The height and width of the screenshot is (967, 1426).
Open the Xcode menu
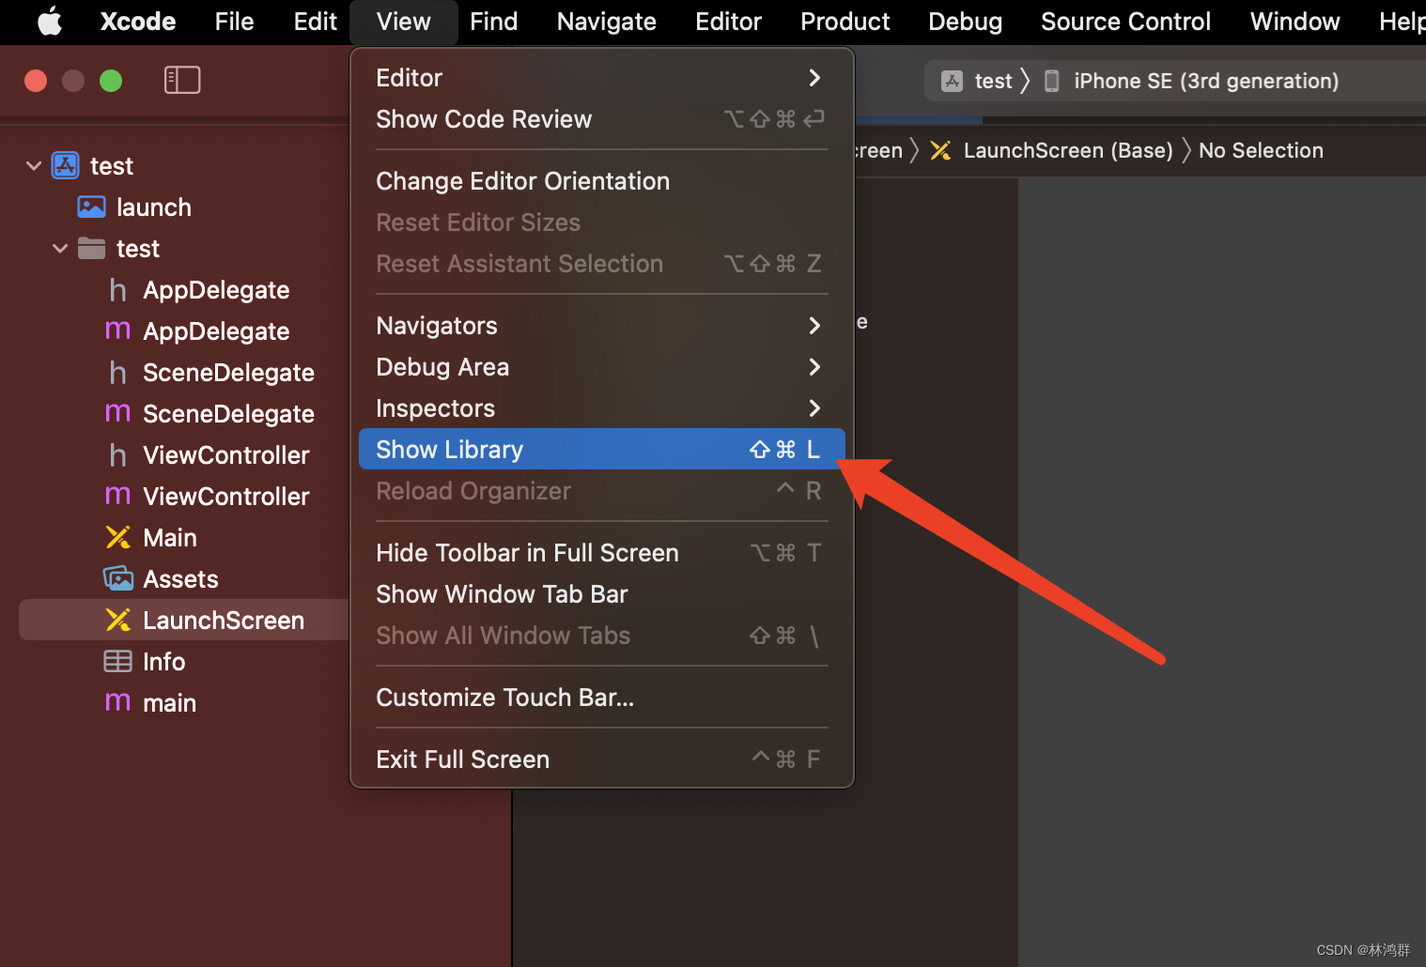[138, 22]
